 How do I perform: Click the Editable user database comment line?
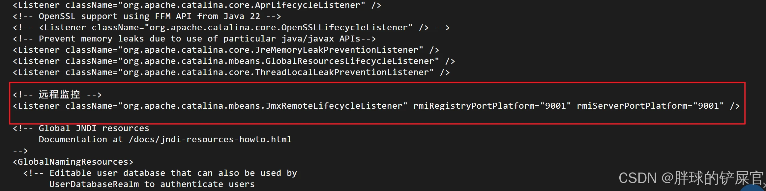tap(160, 173)
